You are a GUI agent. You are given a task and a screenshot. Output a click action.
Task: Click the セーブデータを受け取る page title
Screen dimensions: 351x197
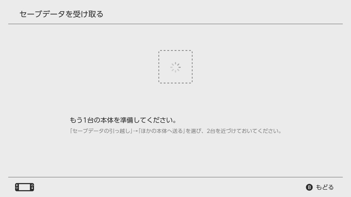click(x=61, y=14)
